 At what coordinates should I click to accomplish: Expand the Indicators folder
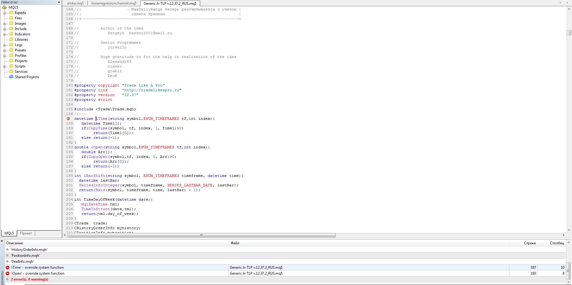pyautogui.click(x=5, y=34)
